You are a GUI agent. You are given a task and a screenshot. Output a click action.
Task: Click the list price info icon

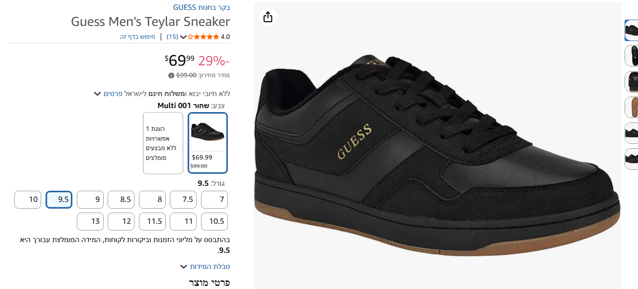pos(171,75)
